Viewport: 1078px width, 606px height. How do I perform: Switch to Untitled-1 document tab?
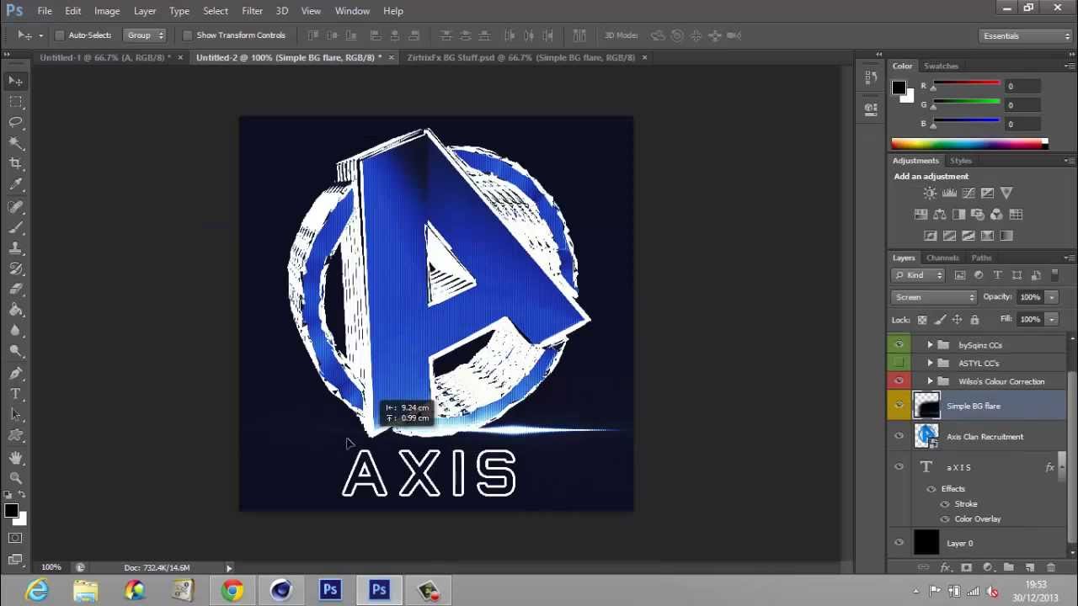[104, 57]
